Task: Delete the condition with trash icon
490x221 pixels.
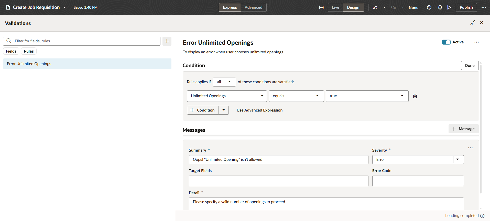Action: point(415,96)
